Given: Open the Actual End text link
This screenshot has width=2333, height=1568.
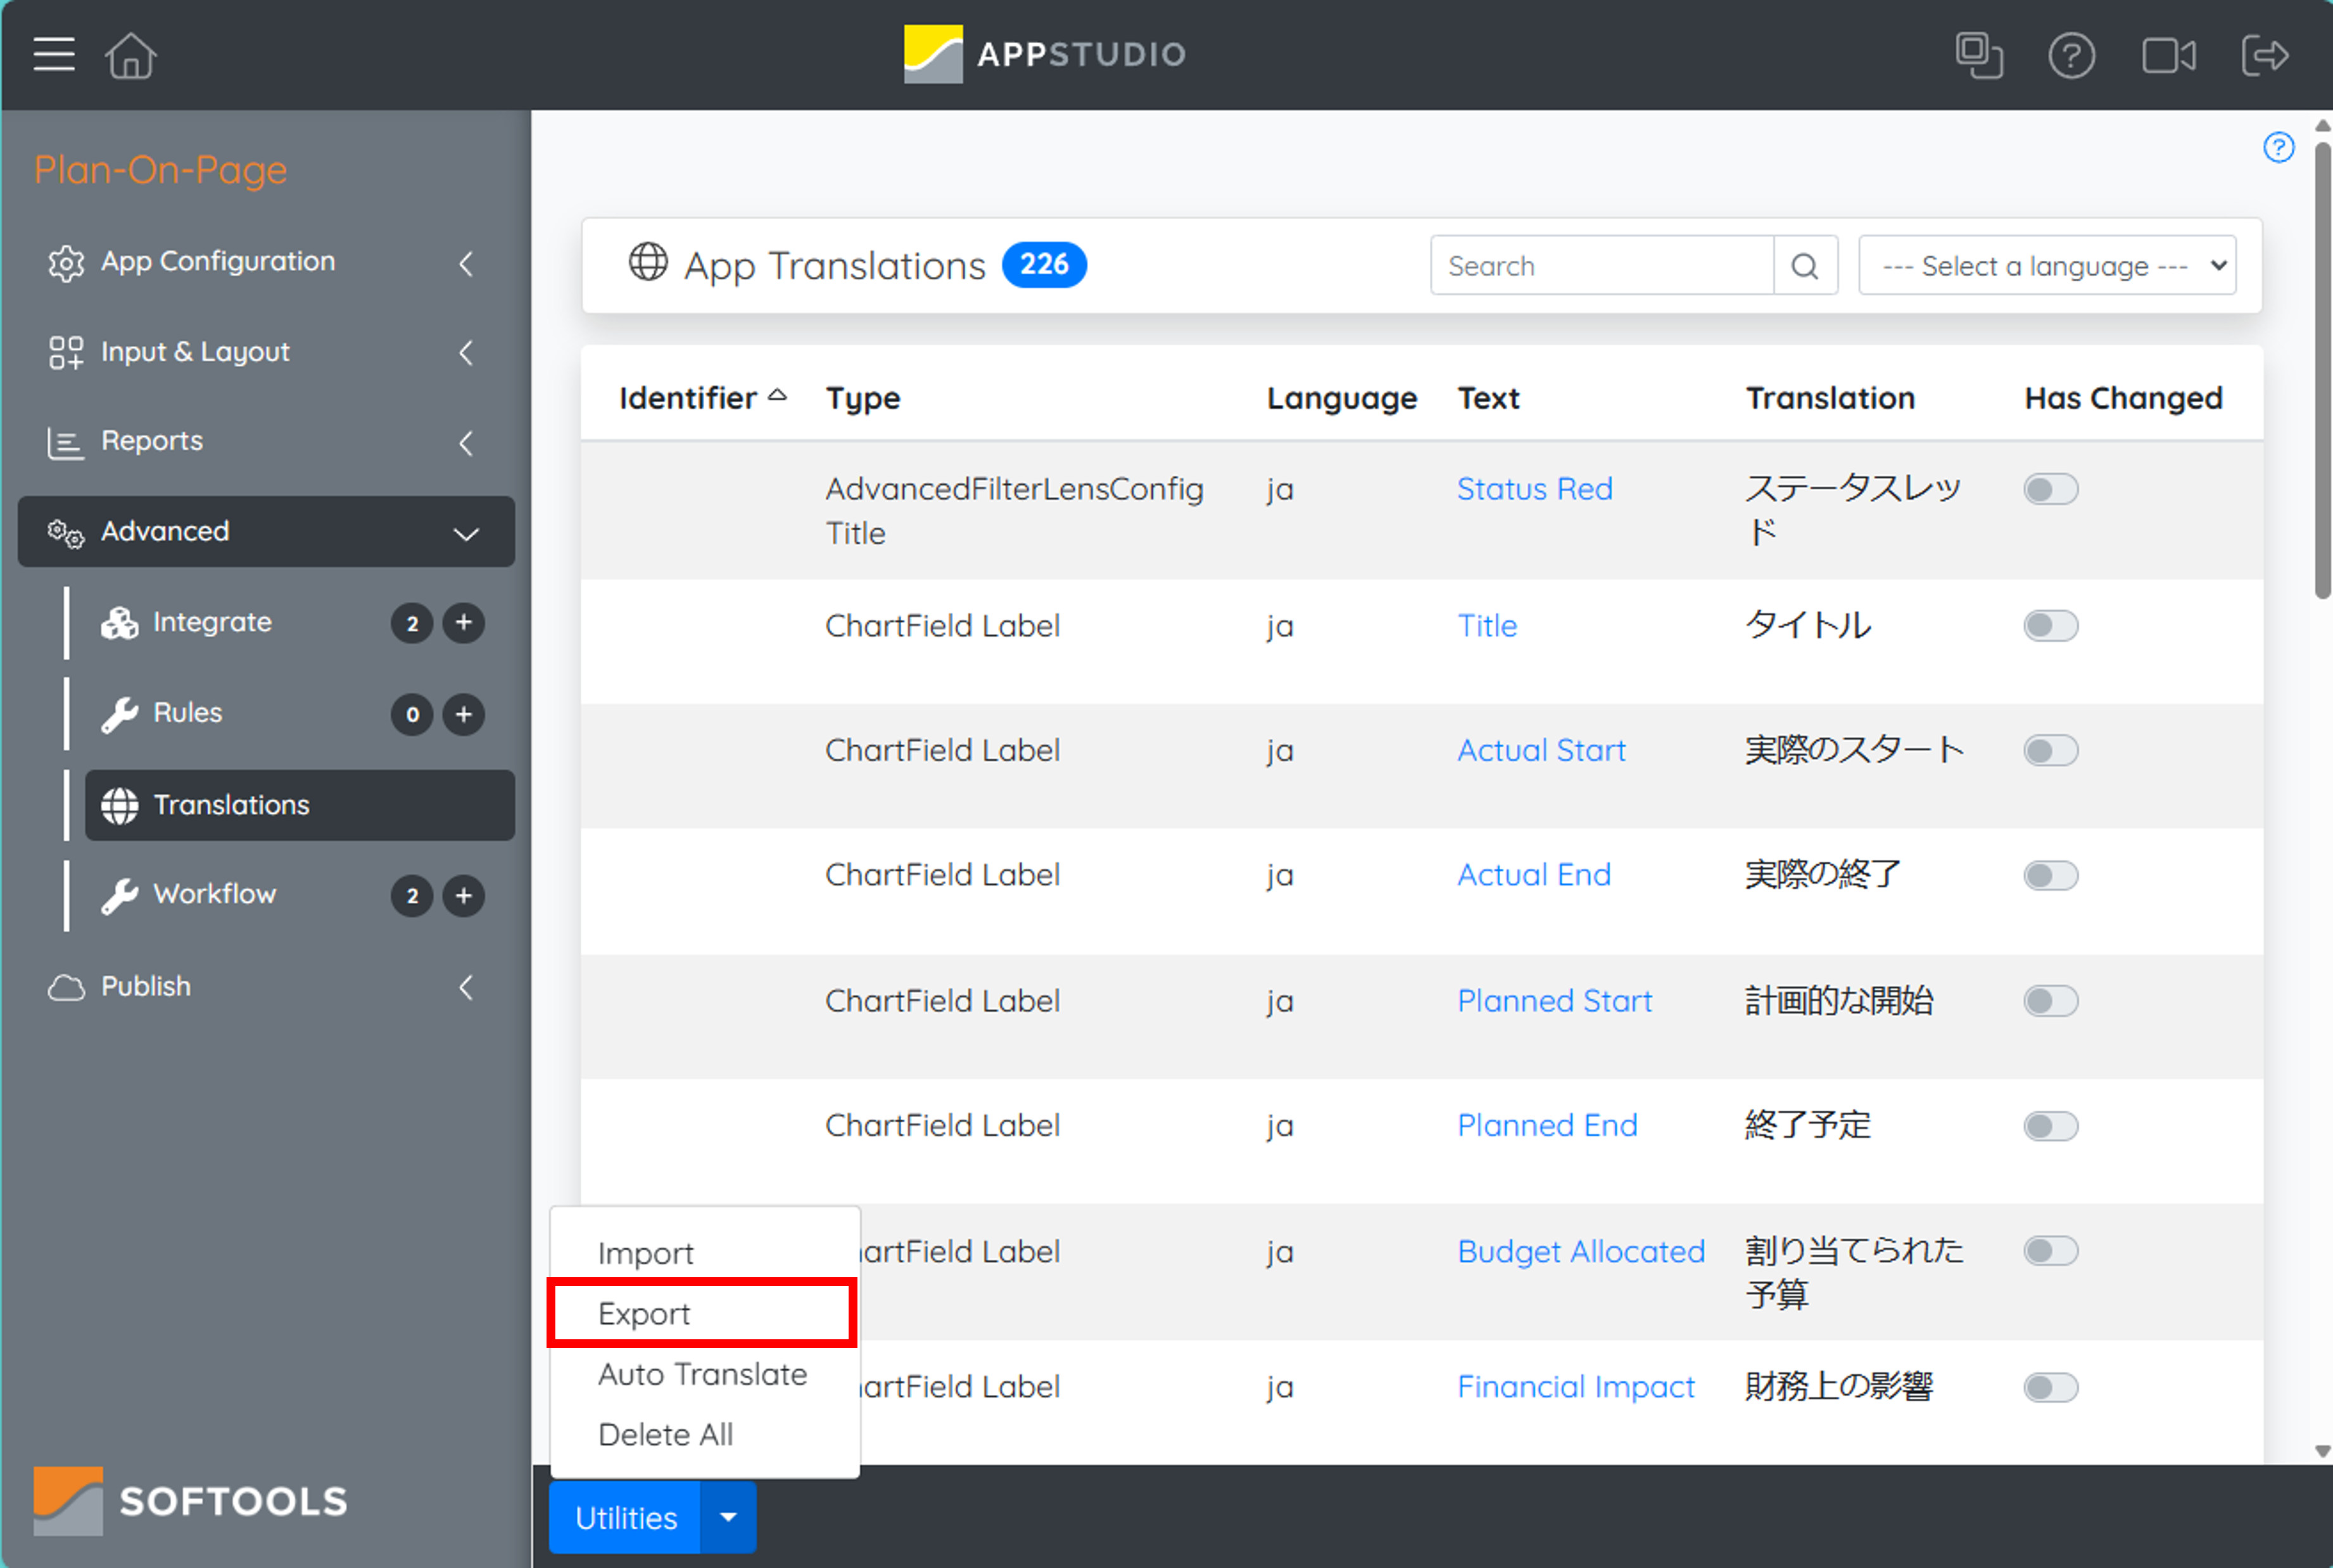Looking at the screenshot, I should (x=1534, y=875).
